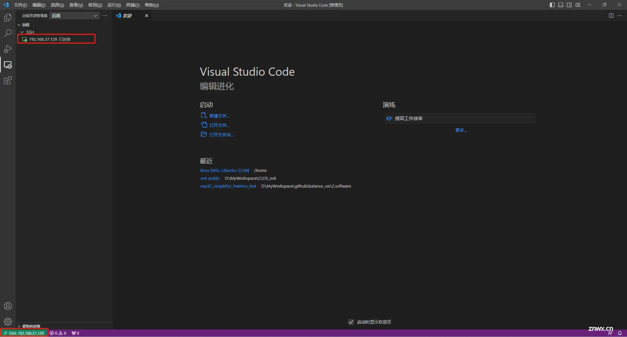Open Customize Layout icon

click(x=578, y=5)
